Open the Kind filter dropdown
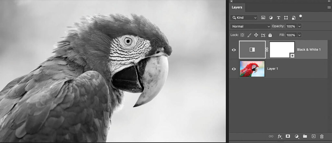 pos(244,18)
